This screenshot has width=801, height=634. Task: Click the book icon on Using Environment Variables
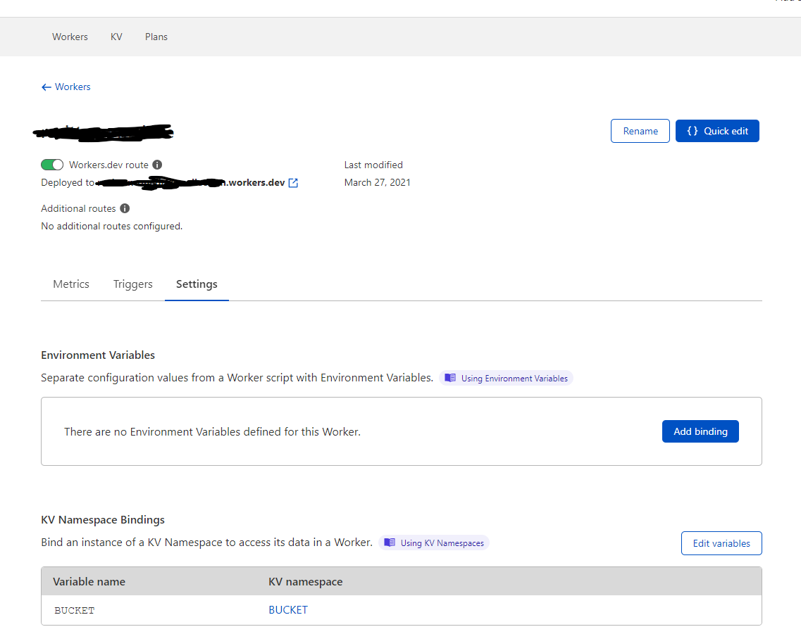point(450,377)
